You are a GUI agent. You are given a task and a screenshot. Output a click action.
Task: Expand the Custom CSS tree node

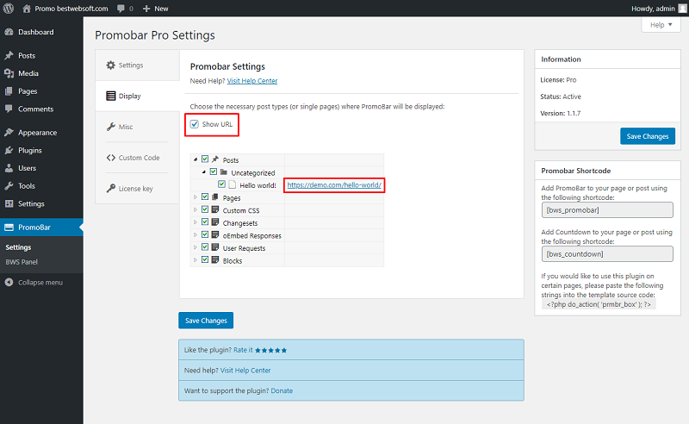tap(196, 210)
